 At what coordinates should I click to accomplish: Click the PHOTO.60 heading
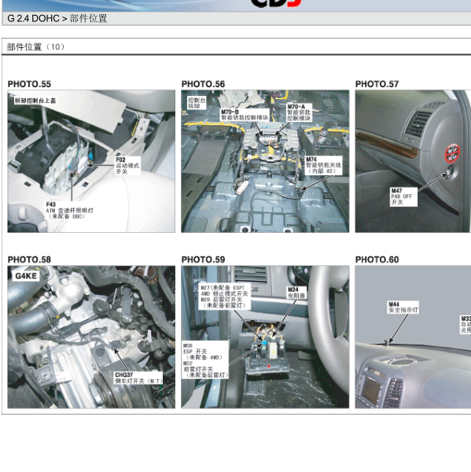pyautogui.click(x=377, y=260)
